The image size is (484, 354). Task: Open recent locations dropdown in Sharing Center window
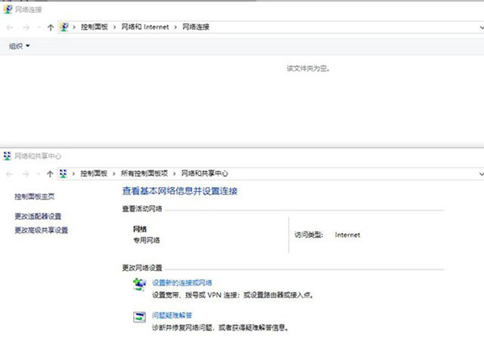coord(39,174)
